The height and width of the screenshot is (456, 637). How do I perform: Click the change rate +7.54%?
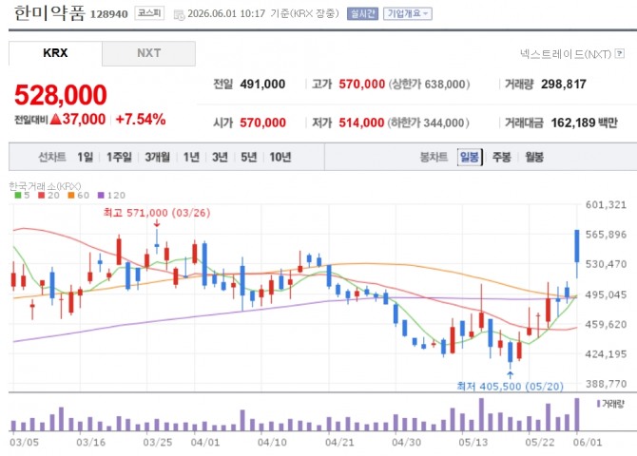pyautogui.click(x=141, y=120)
